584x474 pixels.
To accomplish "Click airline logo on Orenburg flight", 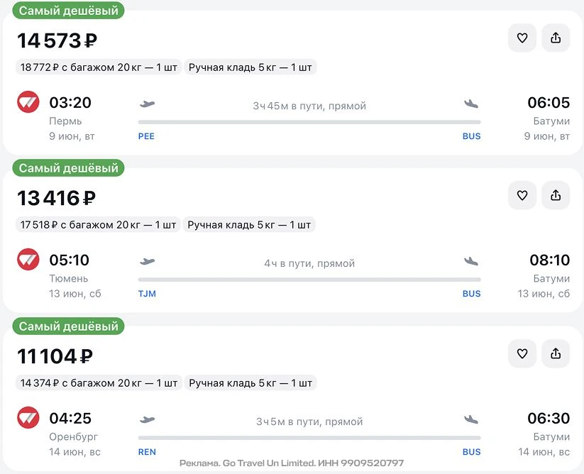I will click(28, 418).
